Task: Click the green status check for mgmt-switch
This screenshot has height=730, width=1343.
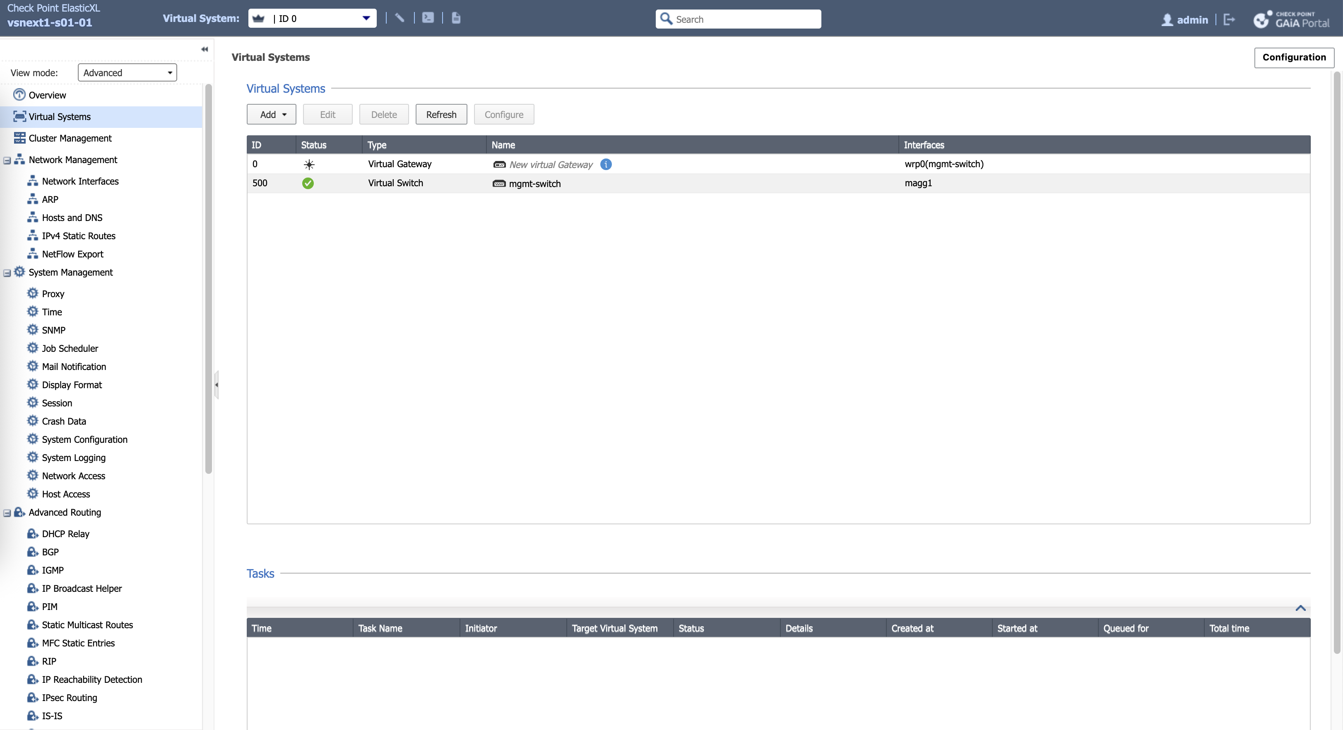Action: [308, 183]
